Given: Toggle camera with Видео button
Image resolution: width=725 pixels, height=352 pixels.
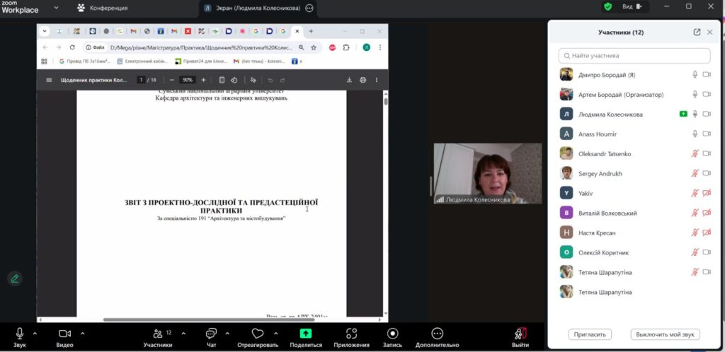Looking at the screenshot, I should coord(64,334).
